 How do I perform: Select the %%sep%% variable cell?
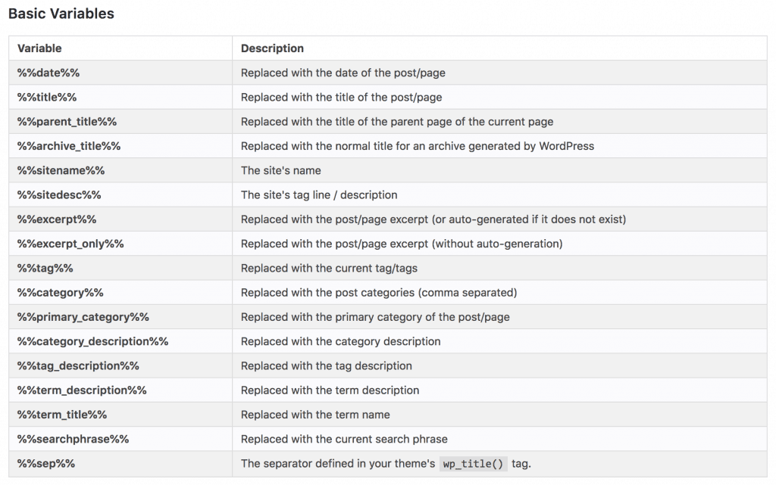[46, 463]
